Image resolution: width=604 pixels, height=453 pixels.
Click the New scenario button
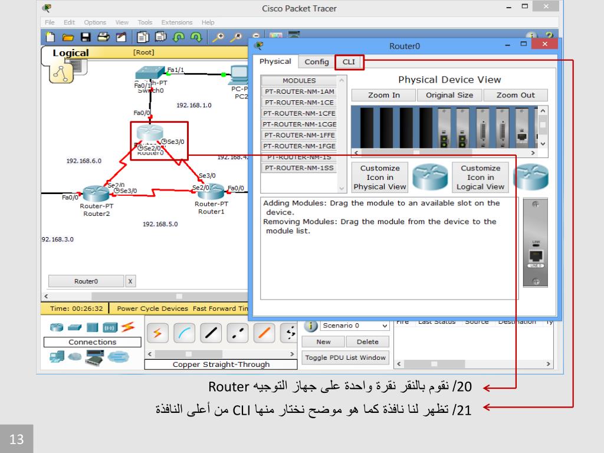coord(323,342)
